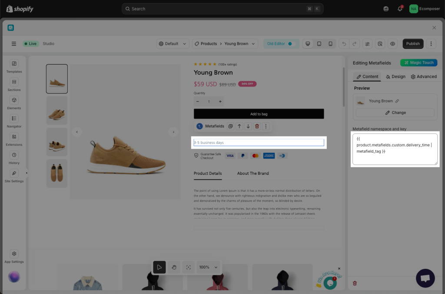Switch to the Design tab
Screen dimensions: 445x294
coord(395,76)
